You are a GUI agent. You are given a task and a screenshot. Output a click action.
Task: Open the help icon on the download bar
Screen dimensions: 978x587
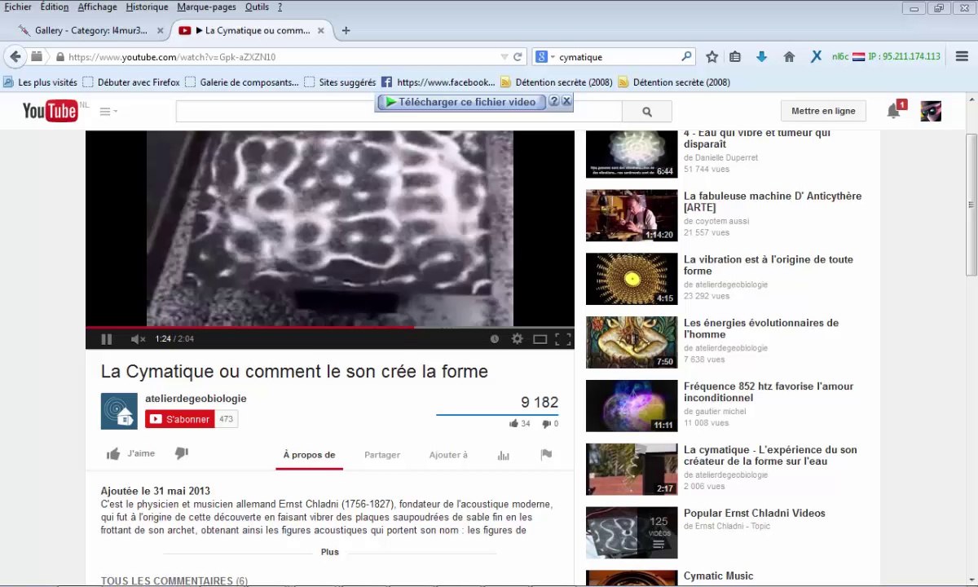(x=554, y=101)
